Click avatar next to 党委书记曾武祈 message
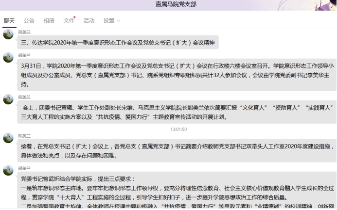337x210 pixels. click(x=8, y=170)
